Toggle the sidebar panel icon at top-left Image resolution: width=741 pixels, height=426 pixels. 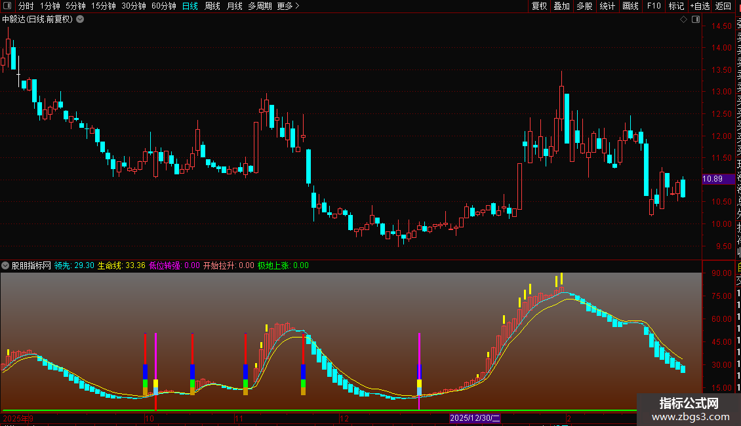7,6
